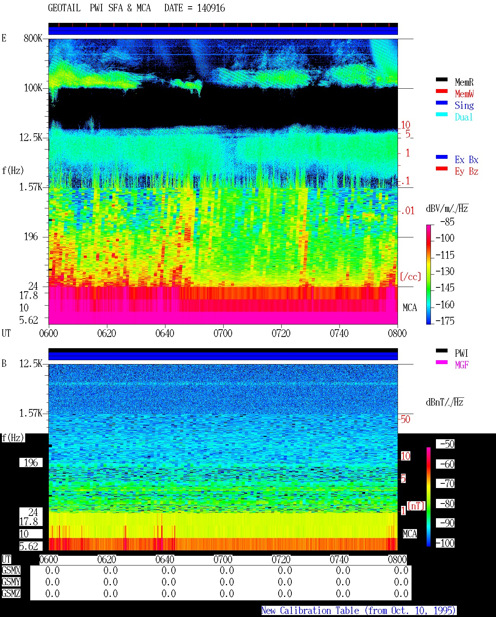Open the New Calibration Table link
The width and height of the screenshot is (496, 617).
point(359,611)
